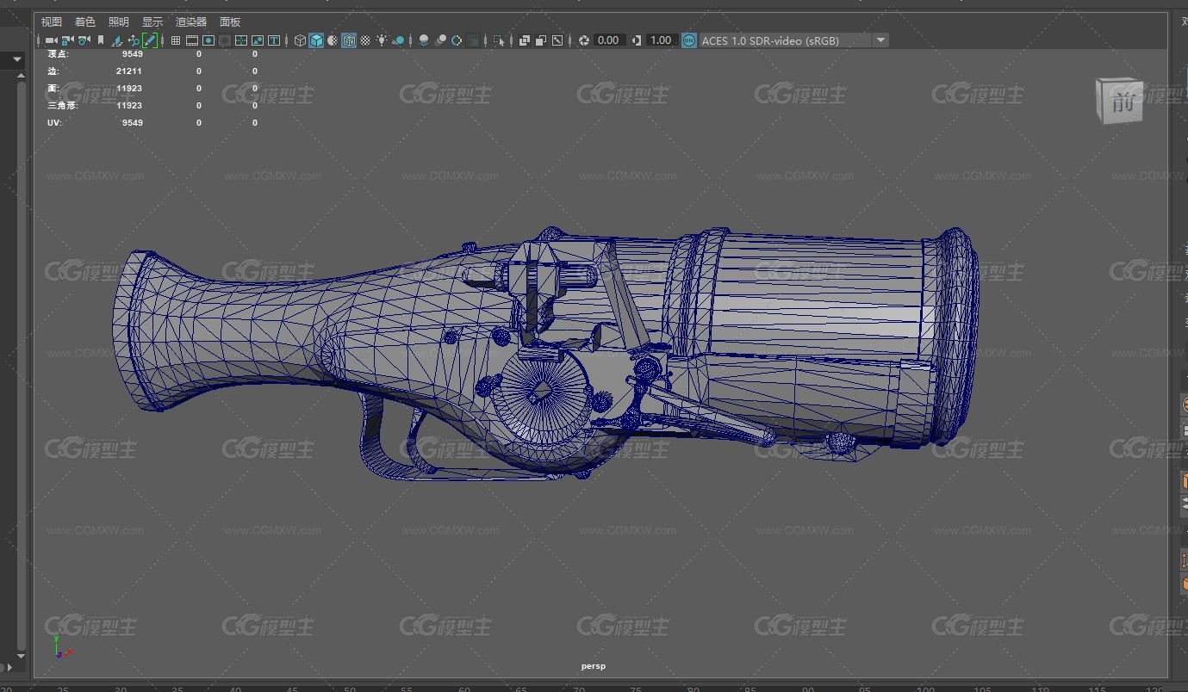
Task: Click the Isolate Select icon
Action: coord(499,40)
